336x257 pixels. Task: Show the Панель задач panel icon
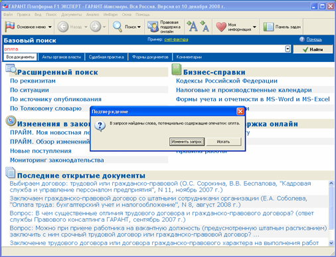pyautogui.click(x=268, y=27)
